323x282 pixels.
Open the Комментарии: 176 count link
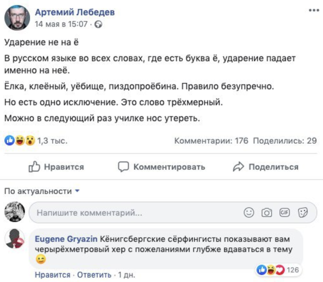[211, 141]
